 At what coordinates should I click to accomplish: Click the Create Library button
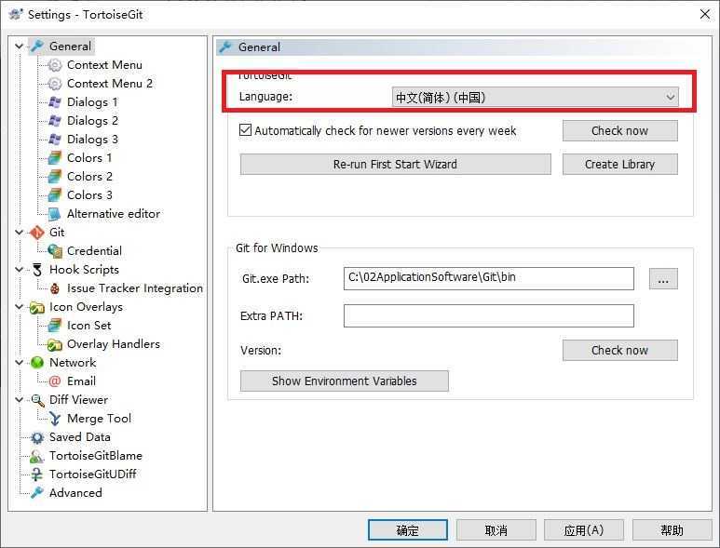620,164
